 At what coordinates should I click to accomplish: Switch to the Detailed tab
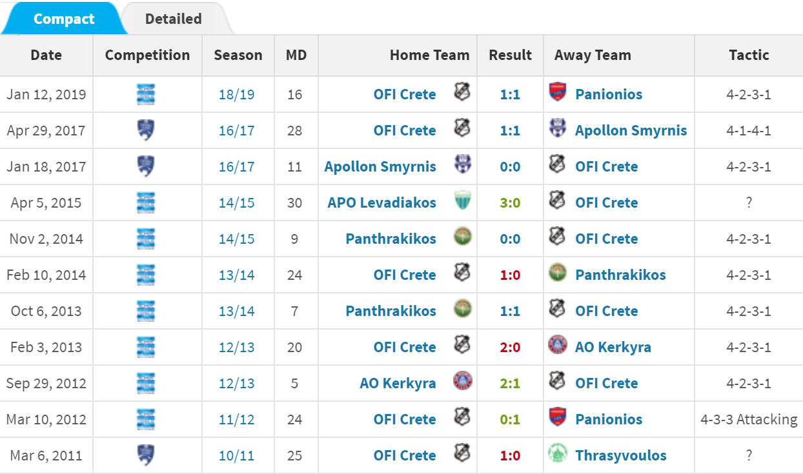(173, 19)
